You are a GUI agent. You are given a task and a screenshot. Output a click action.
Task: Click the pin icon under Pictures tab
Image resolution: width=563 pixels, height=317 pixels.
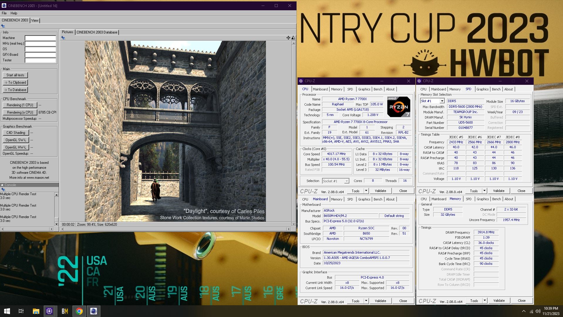tap(63, 38)
